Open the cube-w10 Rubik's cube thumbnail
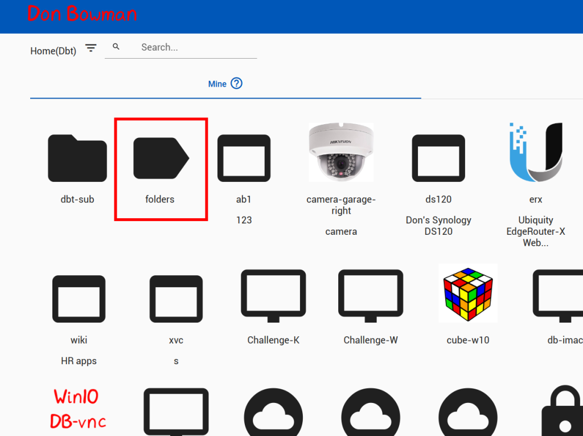Screen dimensions: 583x436 point(467,292)
